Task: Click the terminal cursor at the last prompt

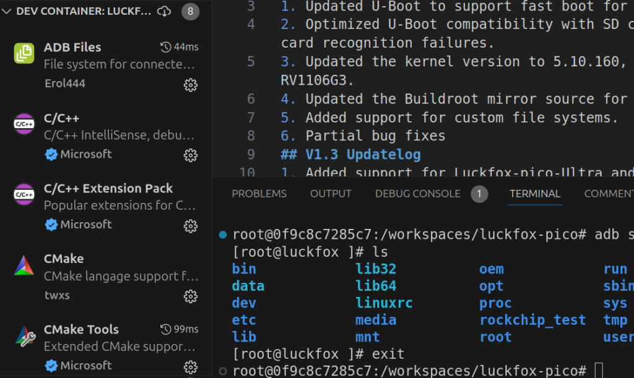Action: click(x=599, y=371)
